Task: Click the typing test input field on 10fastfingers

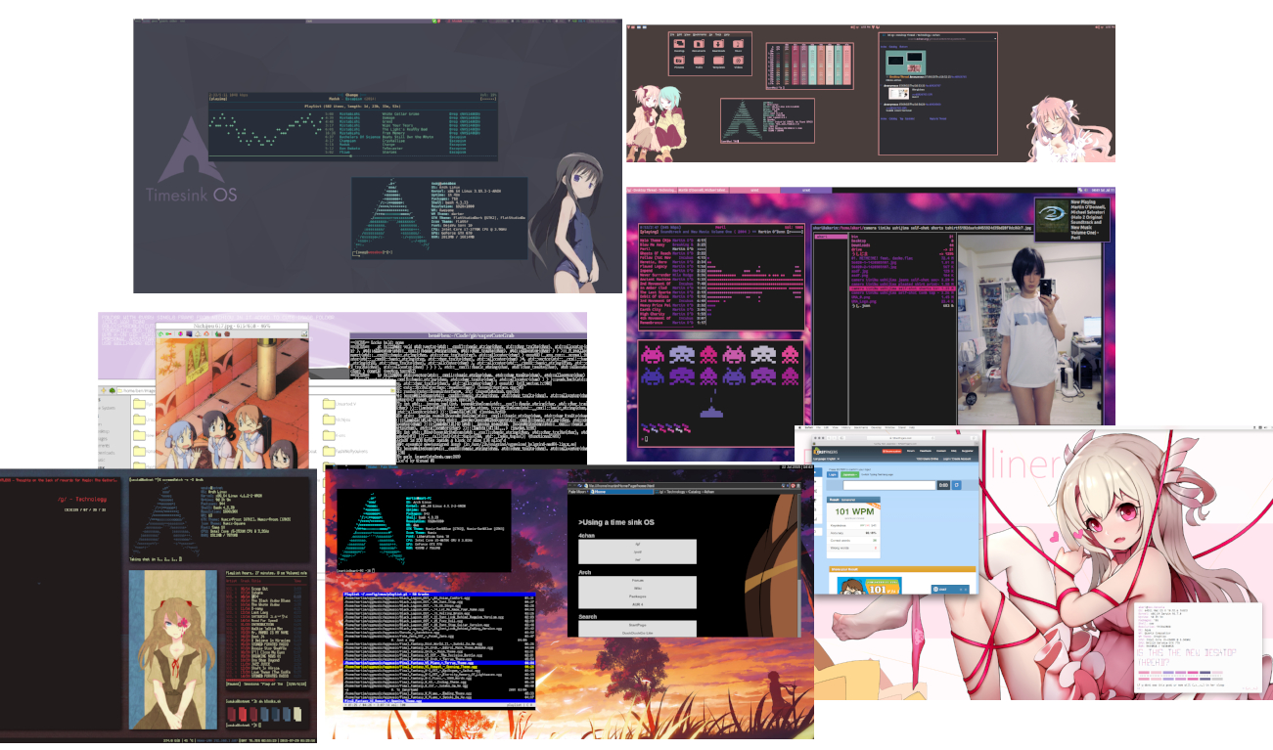Action: point(889,485)
